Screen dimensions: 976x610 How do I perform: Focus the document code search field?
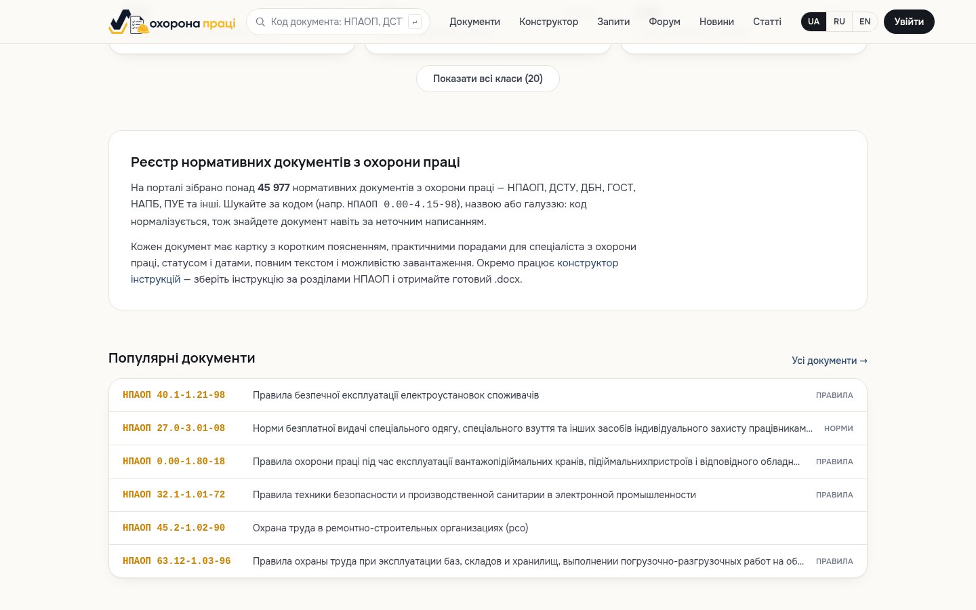click(336, 22)
